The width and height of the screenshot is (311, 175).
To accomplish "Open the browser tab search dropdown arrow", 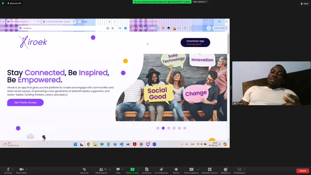I will point(3,21).
